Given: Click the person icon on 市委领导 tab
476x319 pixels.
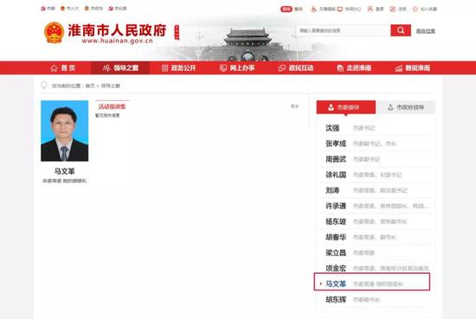Looking at the screenshot, I should point(331,107).
